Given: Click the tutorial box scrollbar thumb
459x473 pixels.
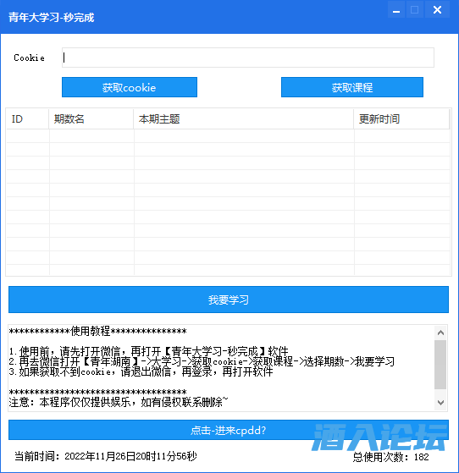Looking at the screenshot, I should [x=440, y=365].
